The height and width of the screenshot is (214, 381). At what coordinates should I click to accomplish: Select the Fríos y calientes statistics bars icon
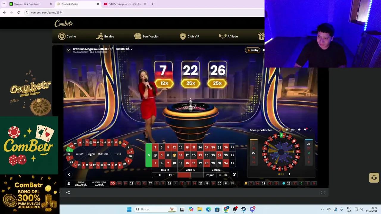(x=280, y=130)
